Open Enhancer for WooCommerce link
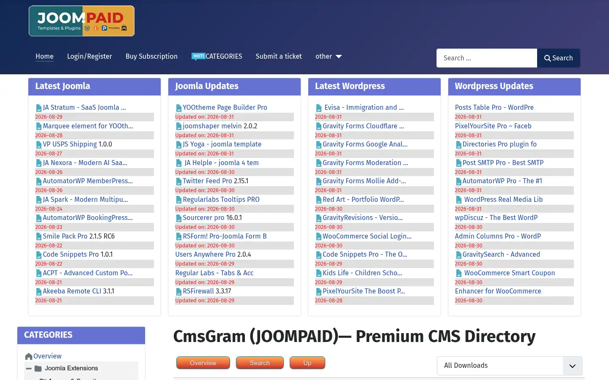 point(498,291)
